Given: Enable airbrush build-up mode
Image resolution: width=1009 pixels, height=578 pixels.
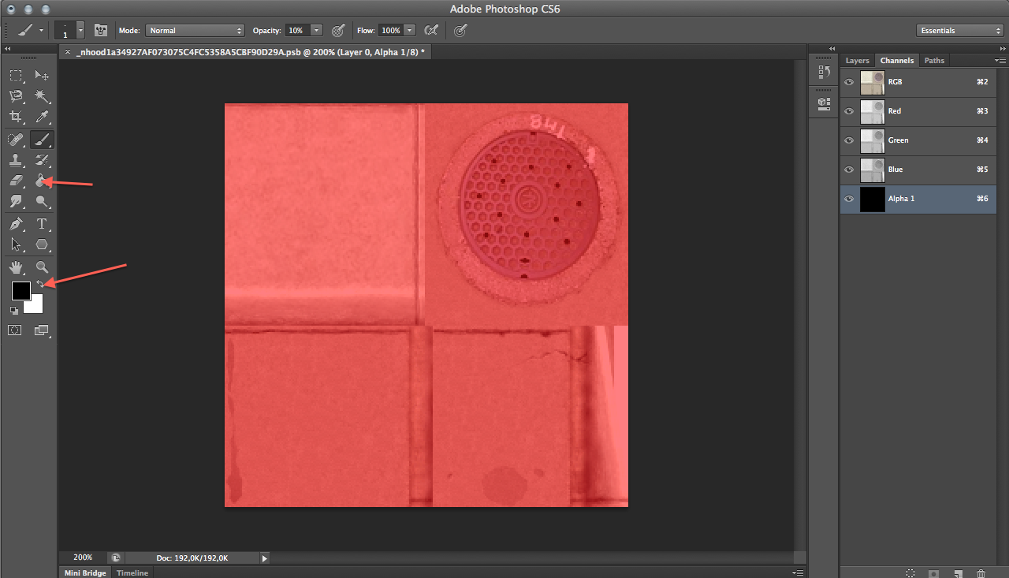Looking at the screenshot, I should pyautogui.click(x=431, y=30).
